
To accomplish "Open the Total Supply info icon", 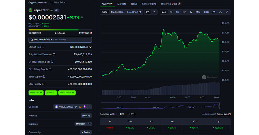I will [44, 77].
